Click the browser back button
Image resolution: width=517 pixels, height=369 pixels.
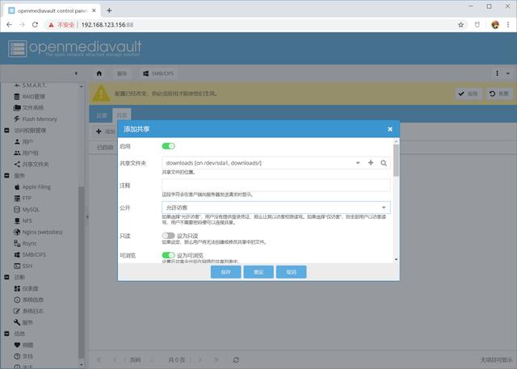[x=9, y=25]
